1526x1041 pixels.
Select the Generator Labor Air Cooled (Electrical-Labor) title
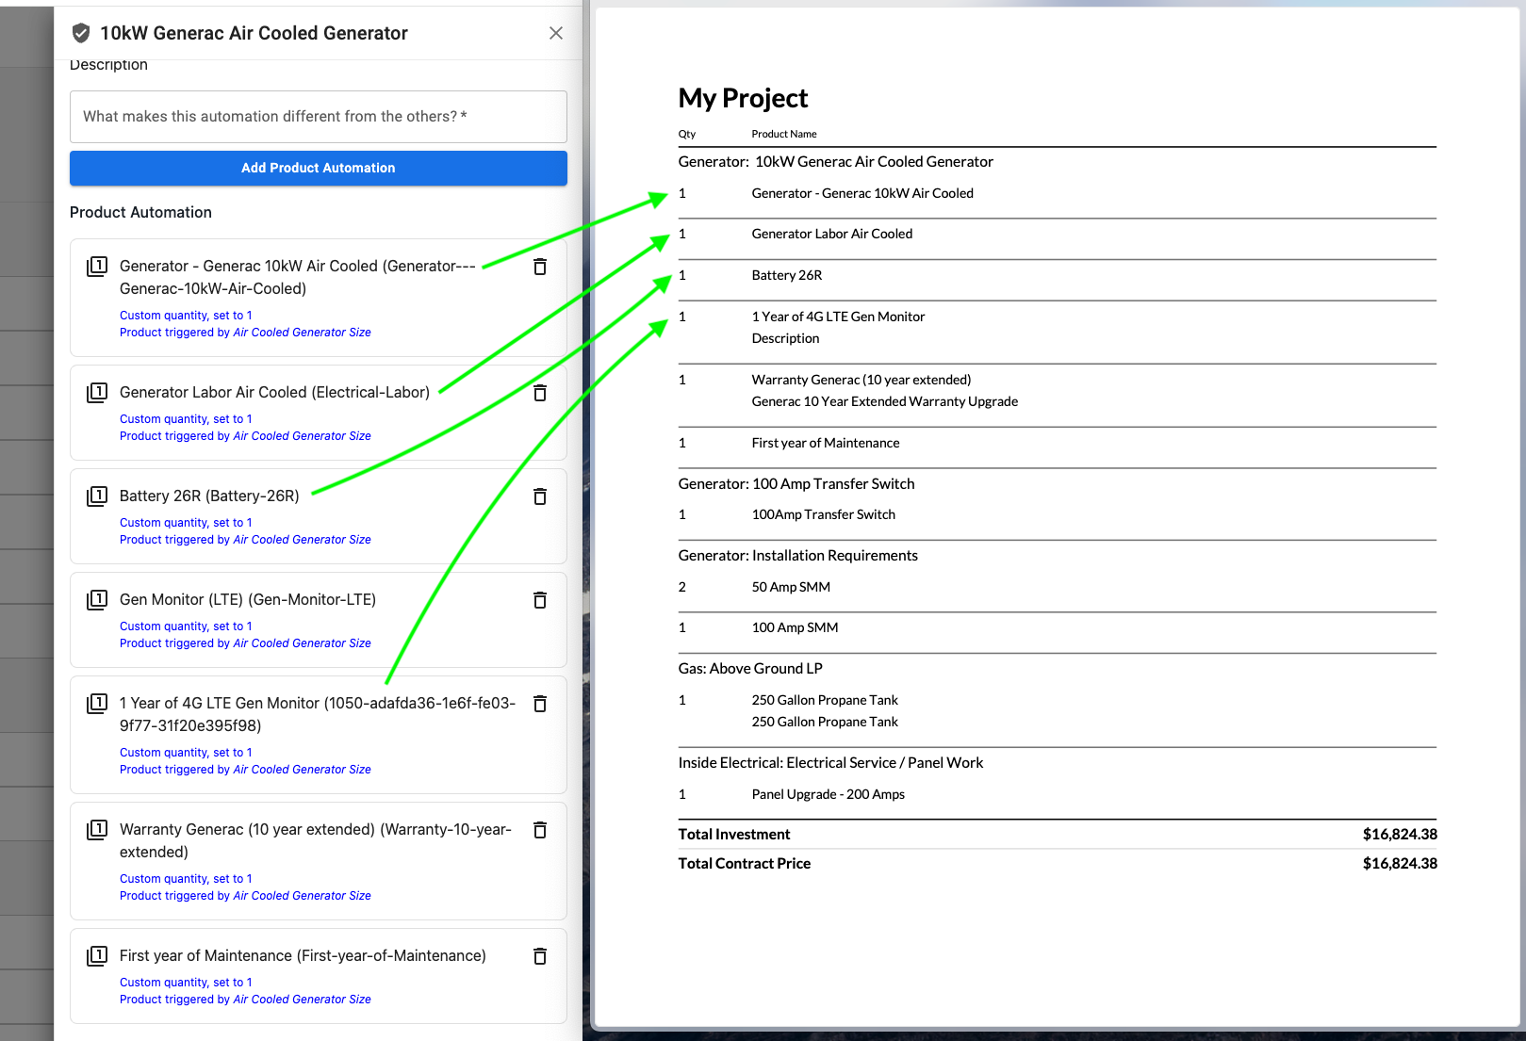[274, 393]
